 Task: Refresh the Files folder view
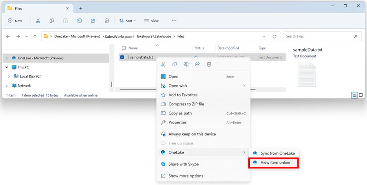[275, 37]
